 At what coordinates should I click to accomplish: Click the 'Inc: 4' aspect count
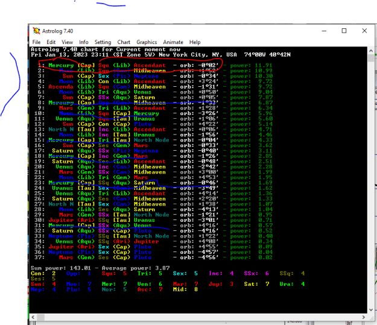coord(221,273)
